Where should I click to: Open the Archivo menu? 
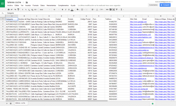tap(10, 6)
